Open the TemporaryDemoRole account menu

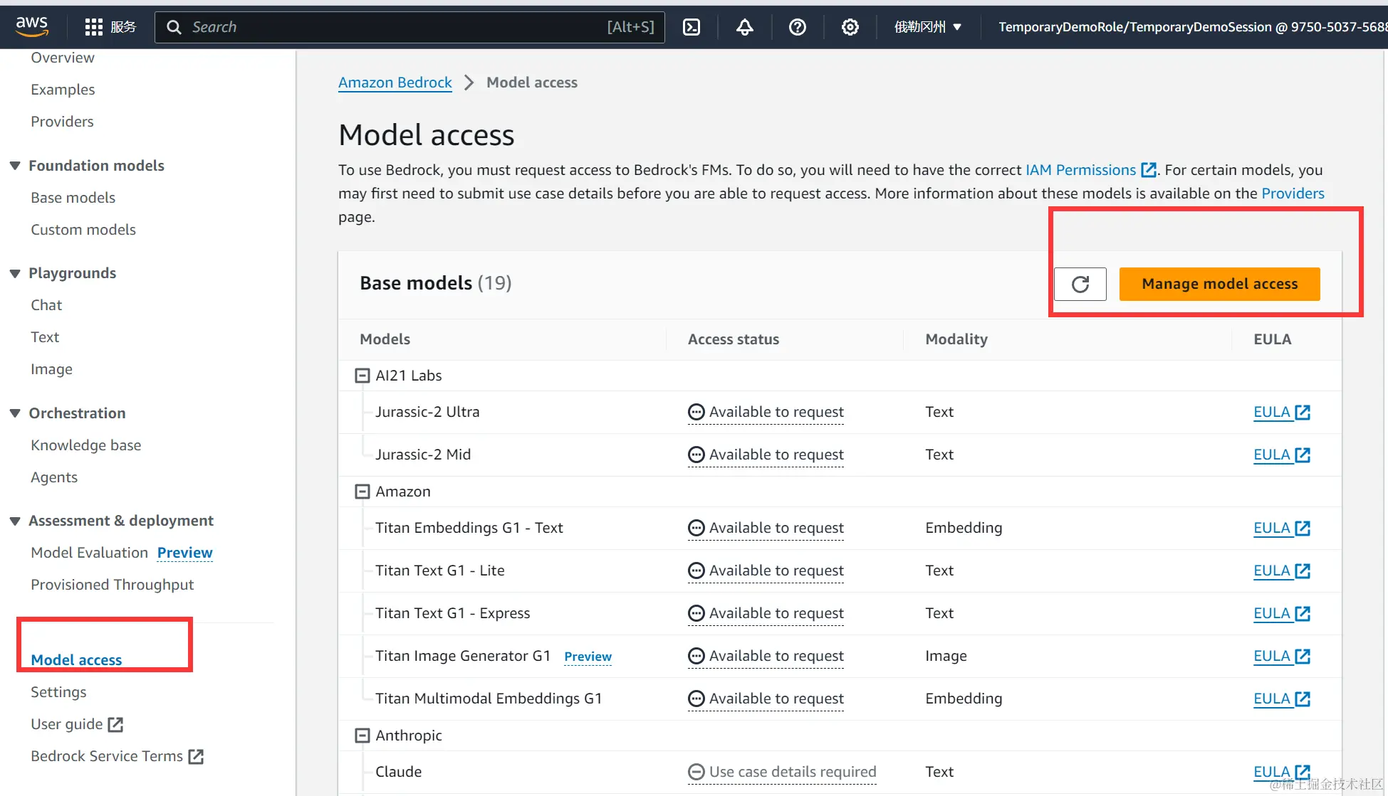[x=1192, y=27]
